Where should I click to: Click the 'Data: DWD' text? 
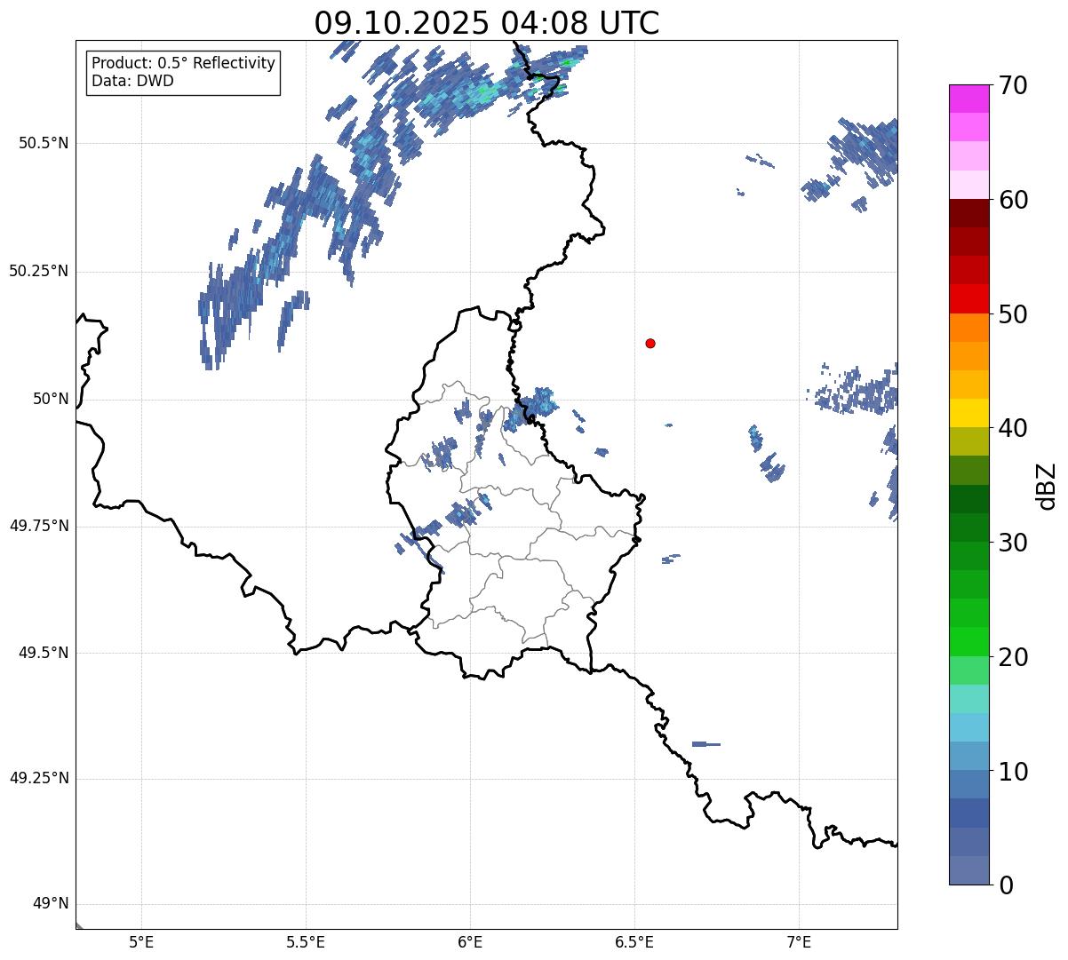point(132,81)
